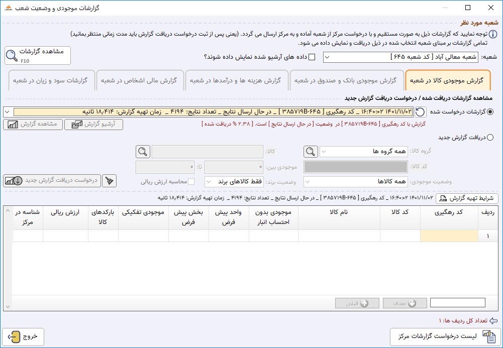Select دریافت گزارش جدید radio button
Image resolution: width=503 pixels, height=348 pixels.
tap(490, 138)
